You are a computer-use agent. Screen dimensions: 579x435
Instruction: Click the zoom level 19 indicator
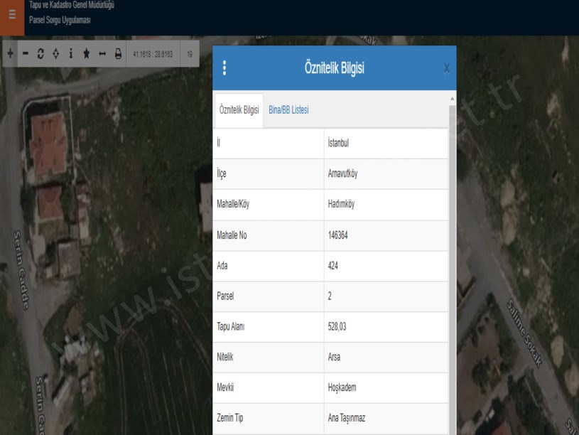click(x=190, y=54)
